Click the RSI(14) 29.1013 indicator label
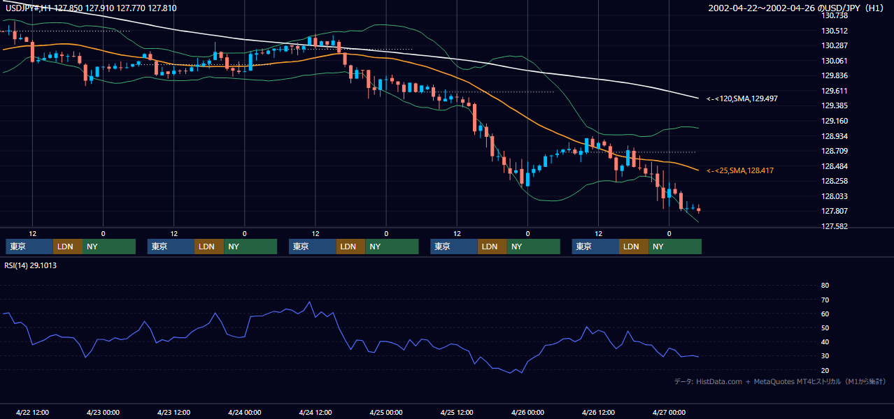The width and height of the screenshot is (894, 419). (31, 265)
